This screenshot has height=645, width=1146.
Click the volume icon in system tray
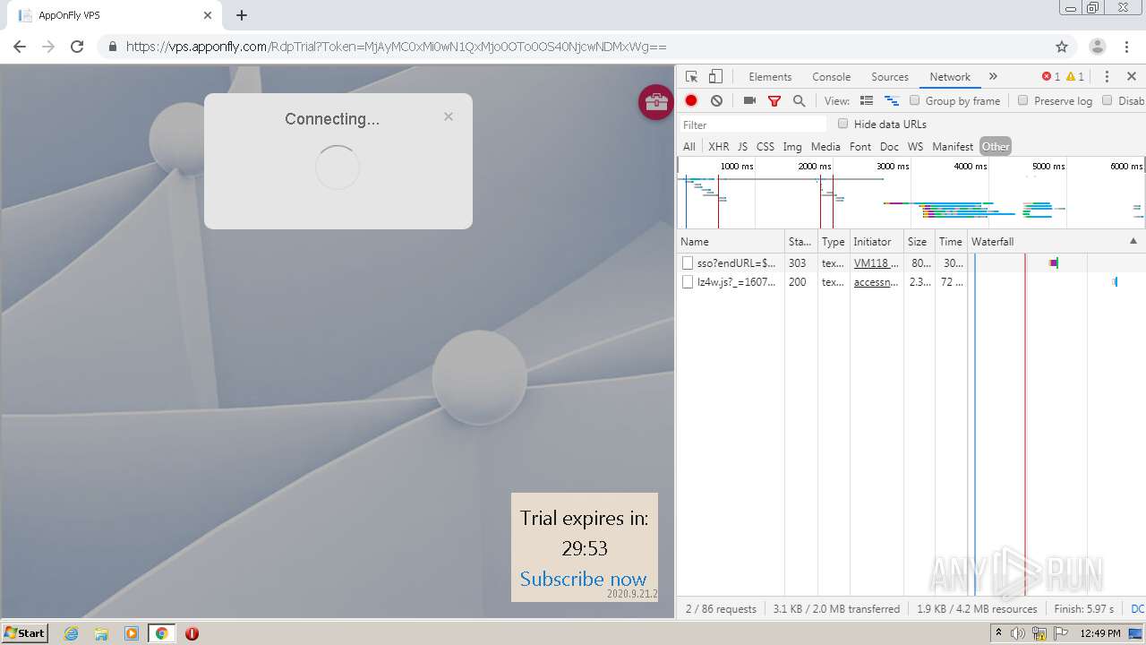[1018, 633]
